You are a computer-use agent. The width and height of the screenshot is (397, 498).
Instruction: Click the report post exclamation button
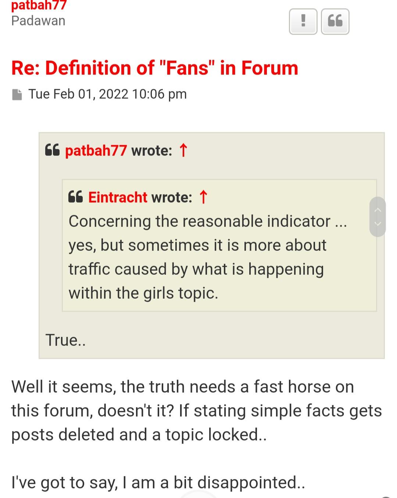point(303,21)
